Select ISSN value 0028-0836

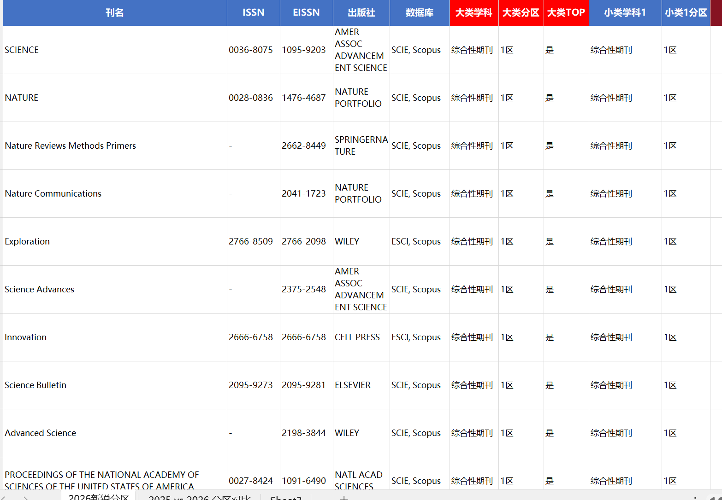coord(254,98)
